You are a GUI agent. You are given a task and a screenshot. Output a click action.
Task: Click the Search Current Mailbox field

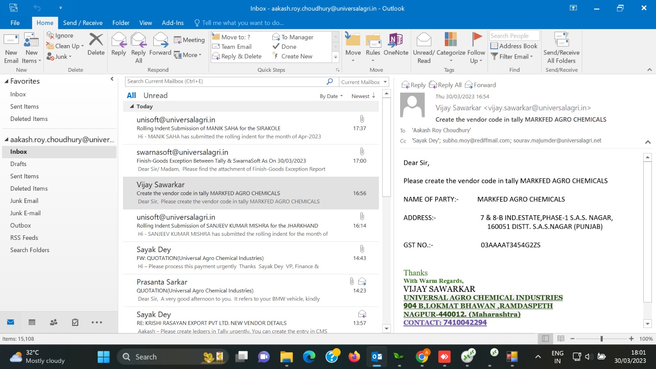pos(225,82)
